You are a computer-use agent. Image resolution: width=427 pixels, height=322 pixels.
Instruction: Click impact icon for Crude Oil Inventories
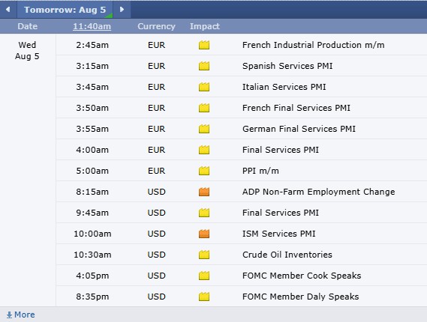click(x=204, y=255)
